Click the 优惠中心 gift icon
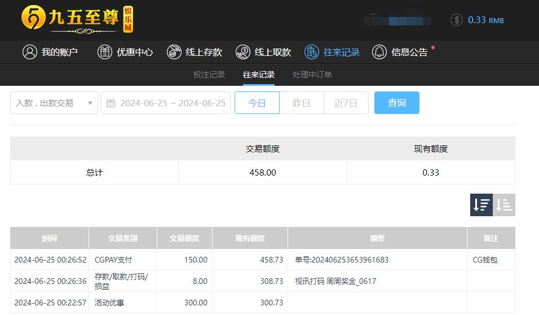539x315 pixels. tap(104, 52)
